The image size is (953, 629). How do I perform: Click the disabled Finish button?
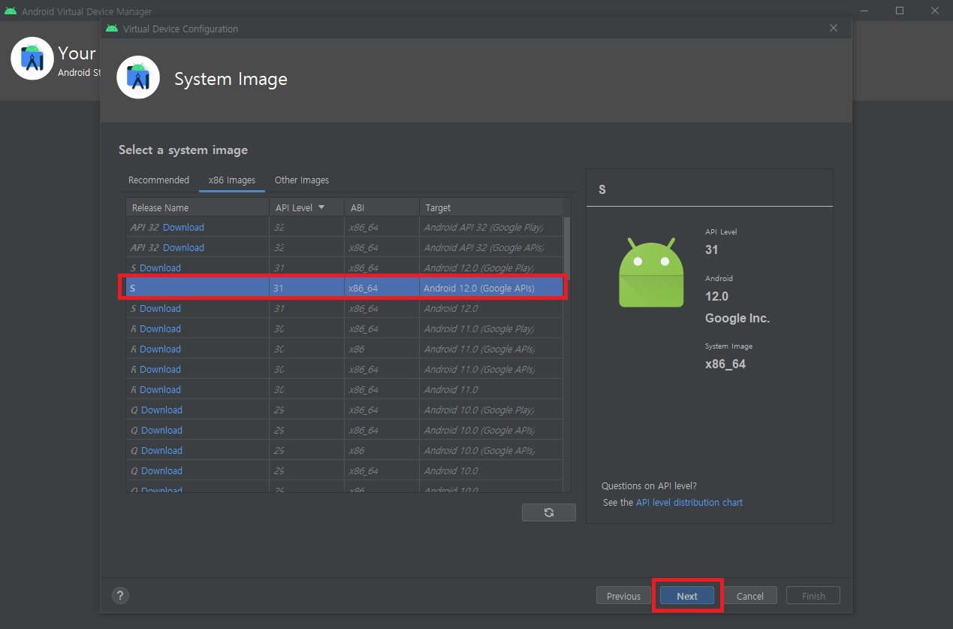coord(813,596)
